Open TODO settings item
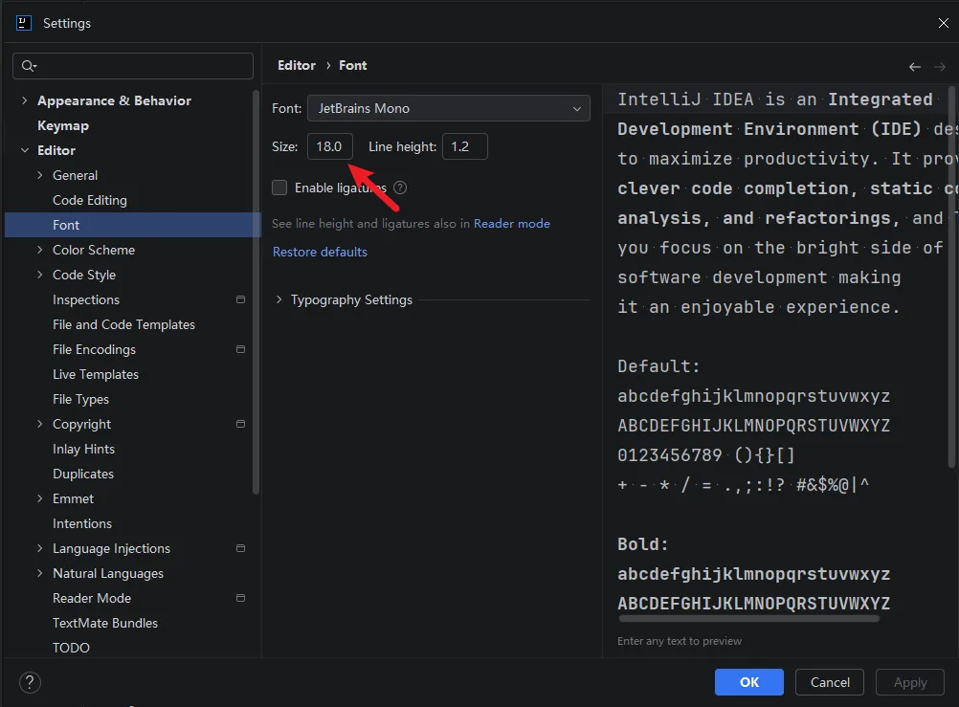Screen dimensions: 959x707 coord(71,648)
